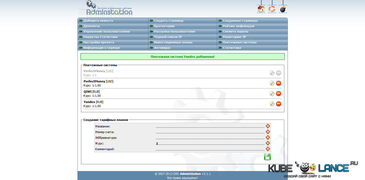365x180 pixels.
Task: Open Мониторинг IP
Action: tap(234, 37)
